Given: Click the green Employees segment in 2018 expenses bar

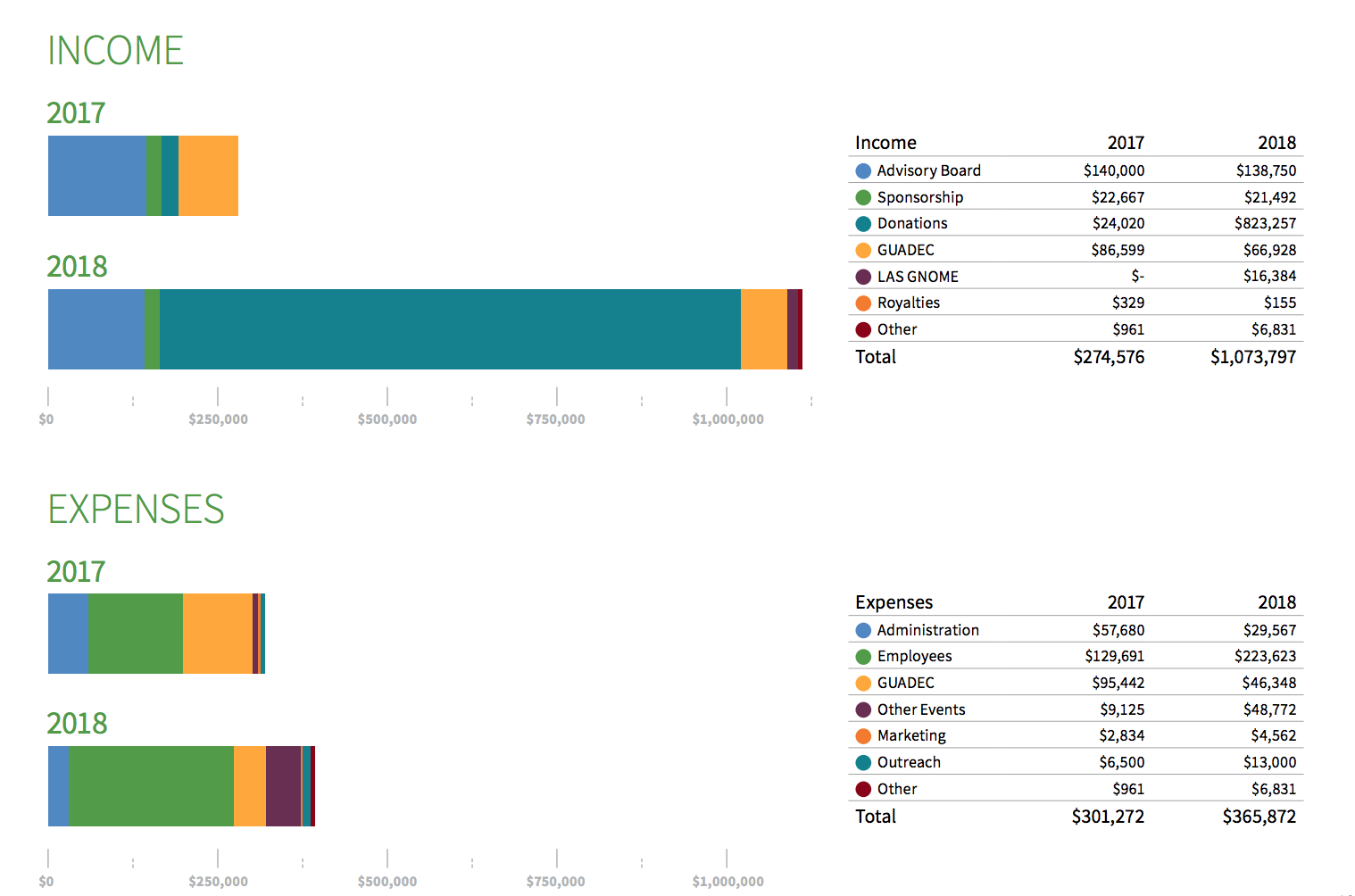Looking at the screenshot, I should coord(152,786).
